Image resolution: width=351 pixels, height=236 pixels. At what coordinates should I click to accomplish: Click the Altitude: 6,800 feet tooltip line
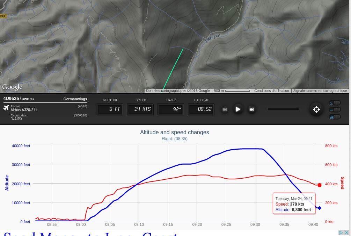point(293,210)
